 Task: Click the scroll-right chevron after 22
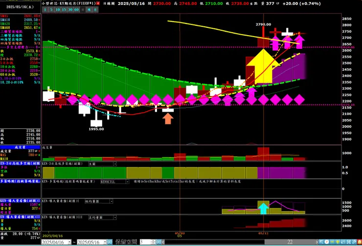(x=317, y=242)
